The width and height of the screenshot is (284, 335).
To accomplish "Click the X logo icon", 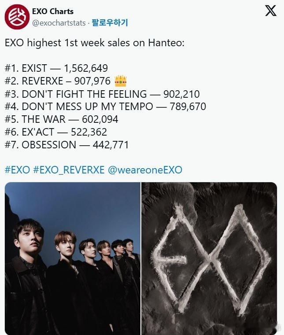I will click(270, 11).
